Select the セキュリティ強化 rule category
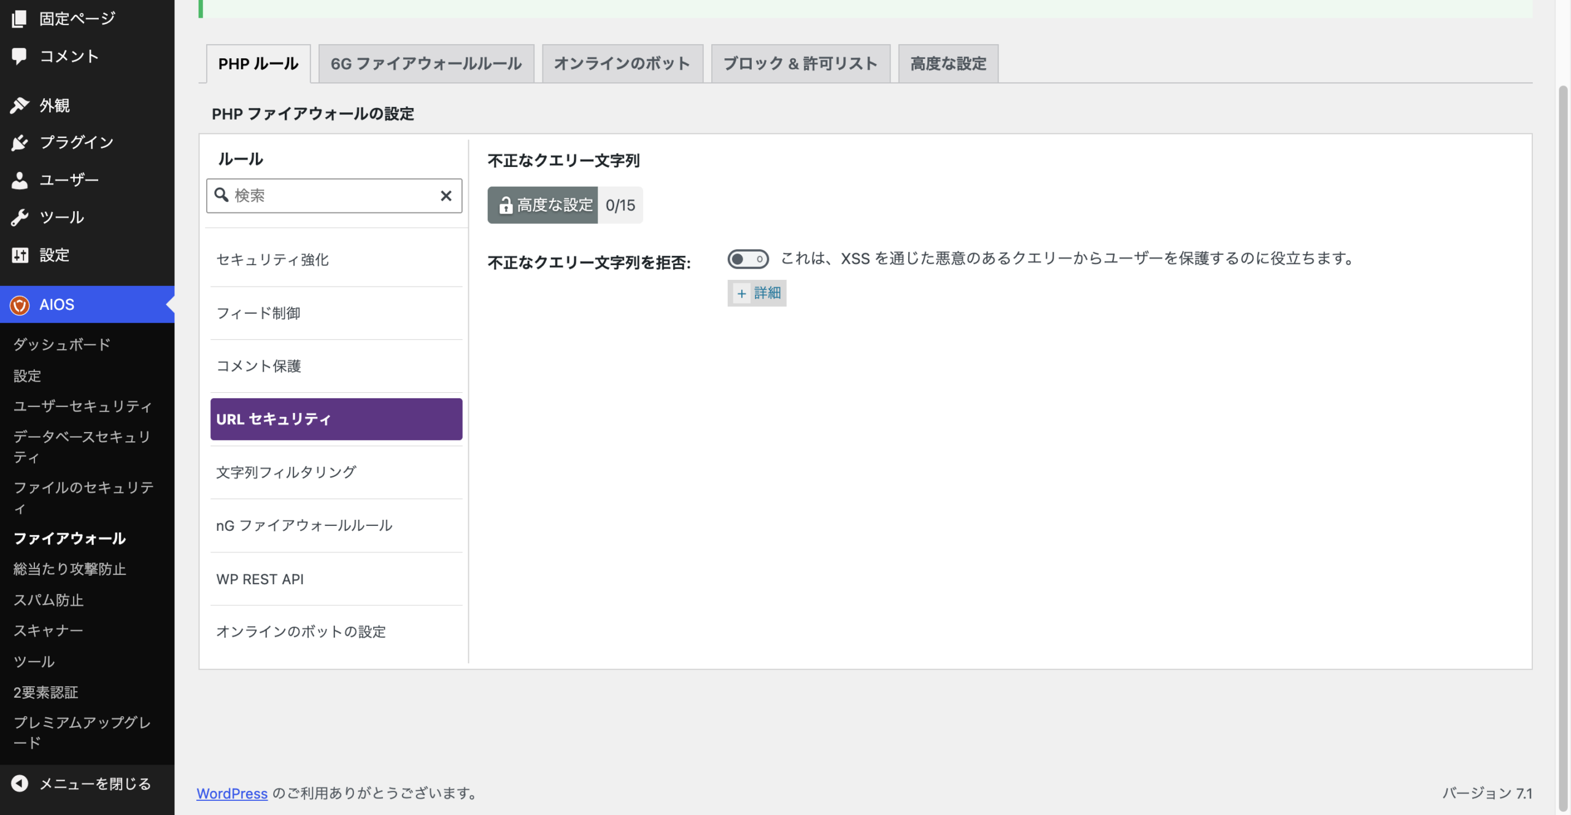The width and height of the screenshot is (1571, 815). tap(336, 260)
